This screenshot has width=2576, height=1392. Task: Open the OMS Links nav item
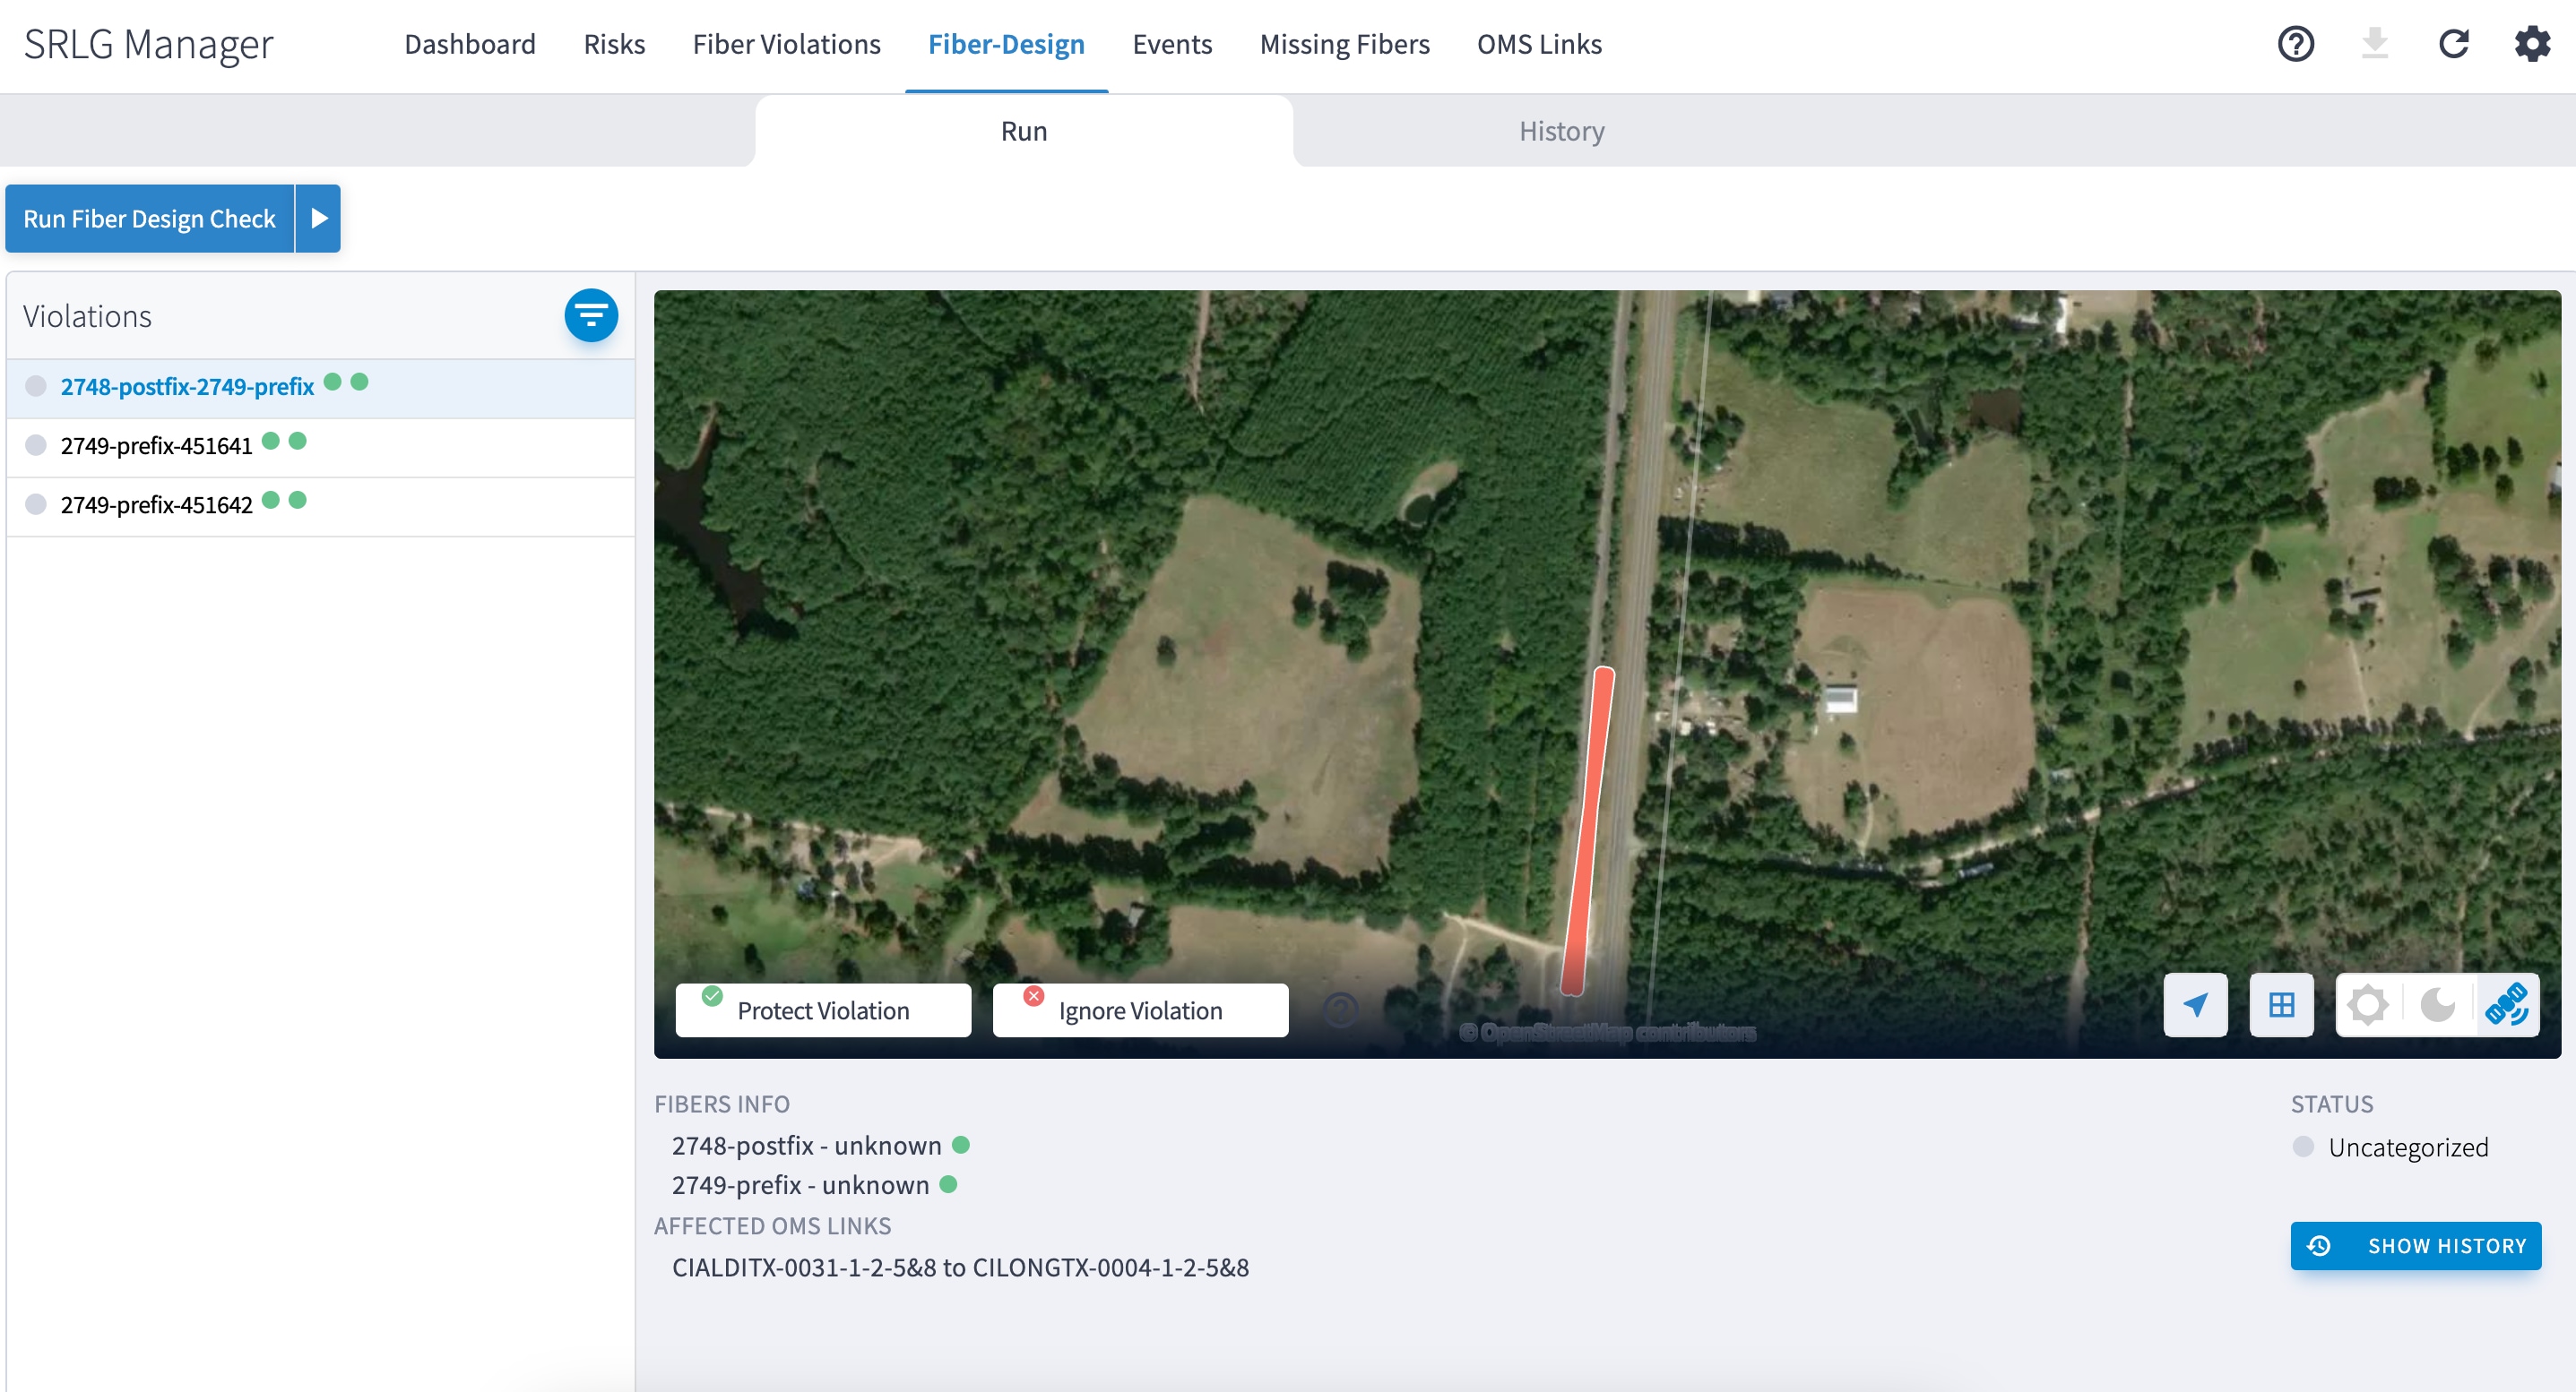click(1539, 44)
